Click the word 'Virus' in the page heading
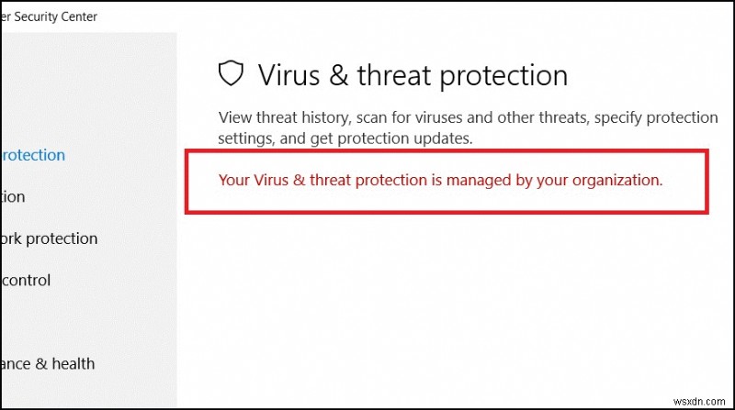This screenshot has height=410, width=735. point(292,74)
